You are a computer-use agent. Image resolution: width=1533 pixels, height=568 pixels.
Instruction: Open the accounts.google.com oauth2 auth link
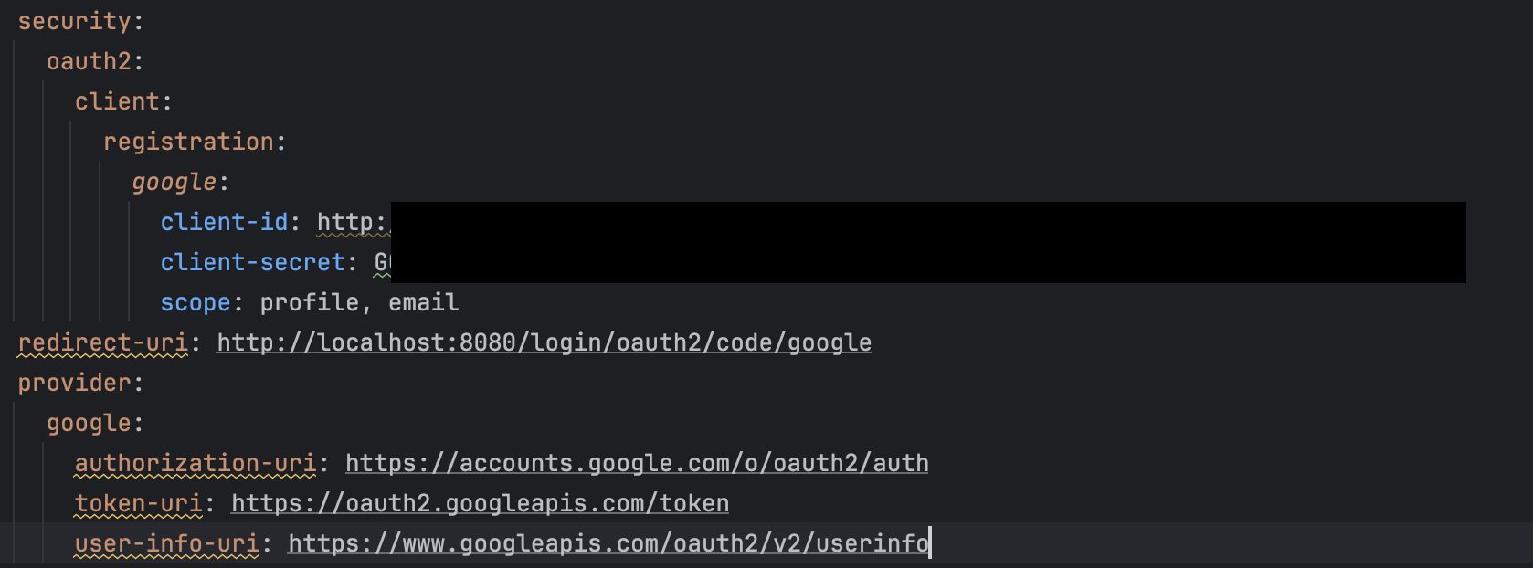[637, 463]
